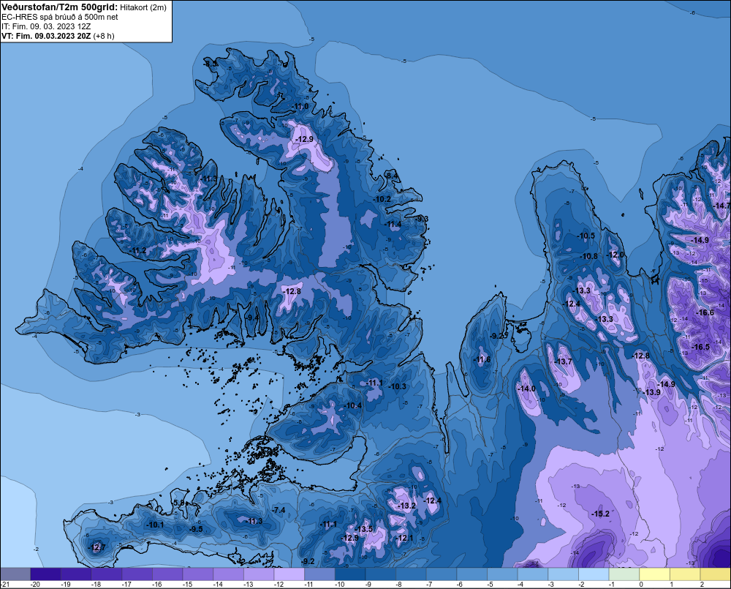Click the title 'Veðurstofan/T2m 500grid'
Viewport: 731px width, 589px height.
[x=59, y=7]
